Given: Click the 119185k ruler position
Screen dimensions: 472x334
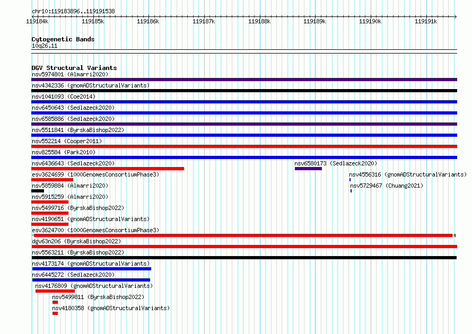Looking at the screenshot, I should point(93,21).
